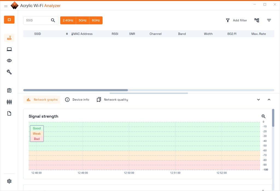The height and width of the screenshot is (191, 280).
Task: Sort by the Width column header
Action: 208,34
